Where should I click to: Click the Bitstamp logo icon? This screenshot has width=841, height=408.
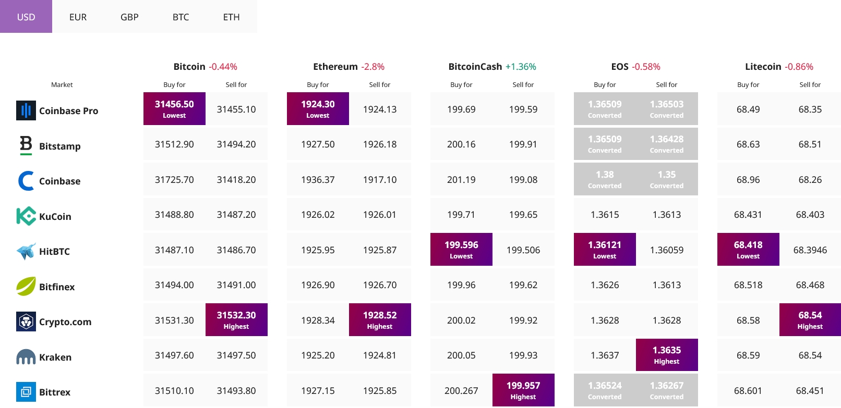[26, 145]
